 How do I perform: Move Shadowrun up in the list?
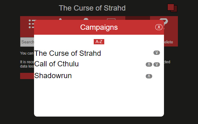149,76
